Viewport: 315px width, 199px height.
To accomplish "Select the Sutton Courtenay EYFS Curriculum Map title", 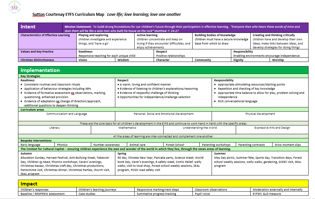I will (69, 15).
